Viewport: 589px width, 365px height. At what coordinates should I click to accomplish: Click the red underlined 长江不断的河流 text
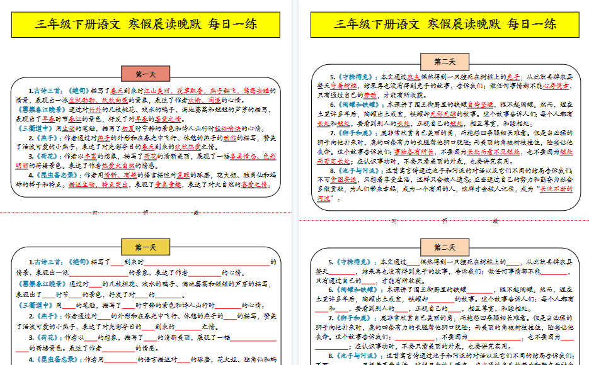coord(558,190)
